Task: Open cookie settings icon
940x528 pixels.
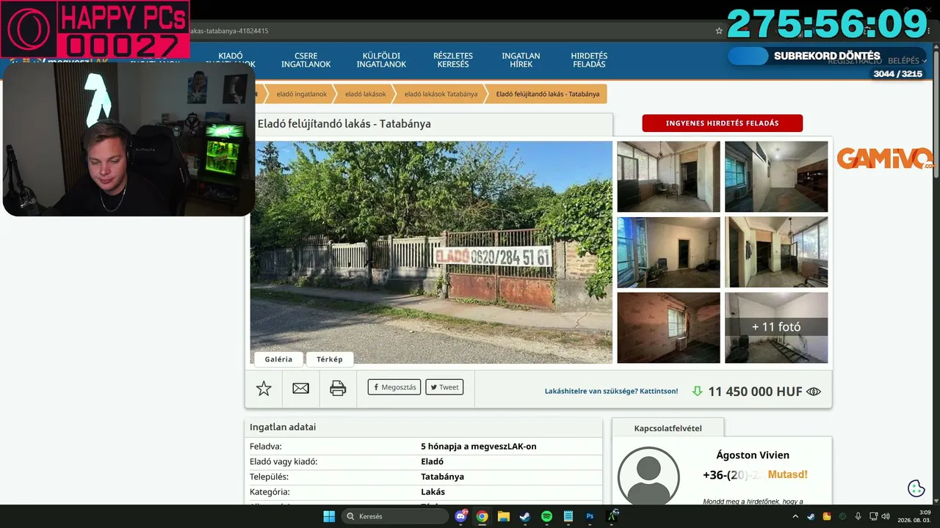Action: point(916,488)
